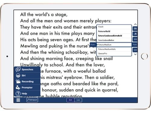The height and width of the screenshot is (113, 151).
Task: Choose the Futura-CondensedExtraBold font
Action: tap(114, 36)
